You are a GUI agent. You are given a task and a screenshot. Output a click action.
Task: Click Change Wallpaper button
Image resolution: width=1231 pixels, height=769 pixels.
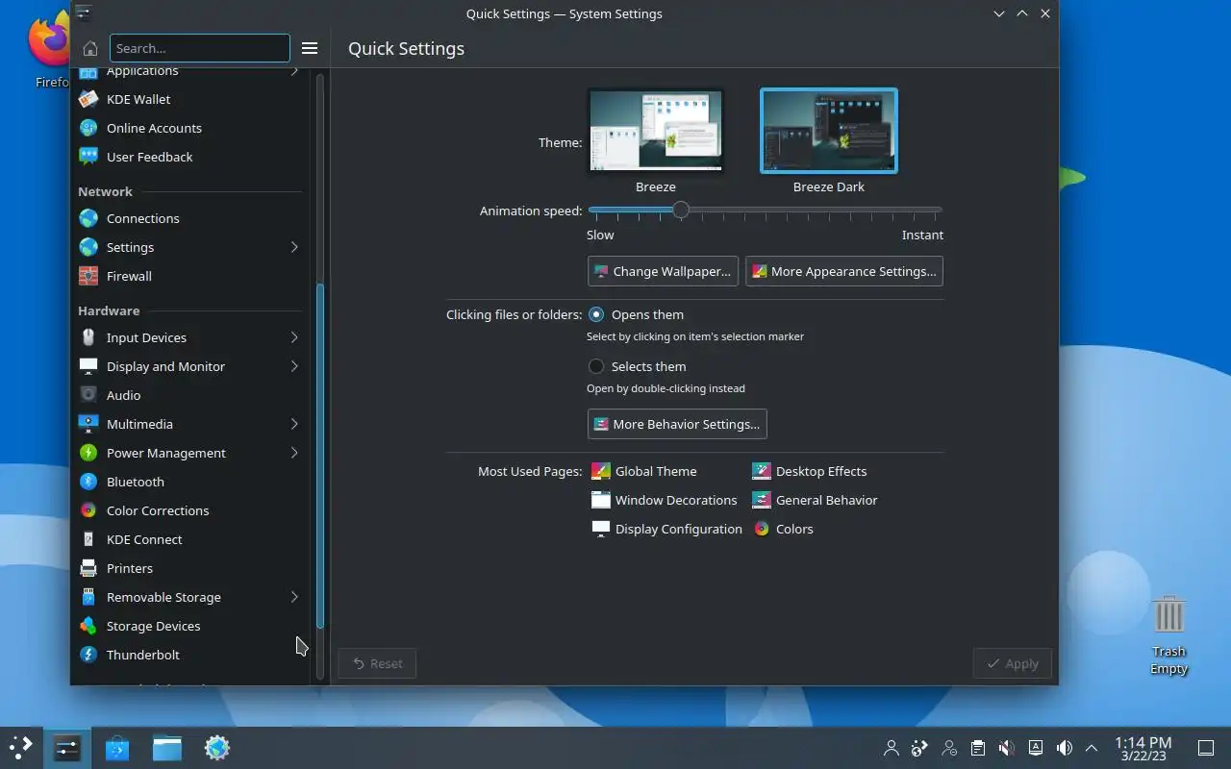coord(663,271)
